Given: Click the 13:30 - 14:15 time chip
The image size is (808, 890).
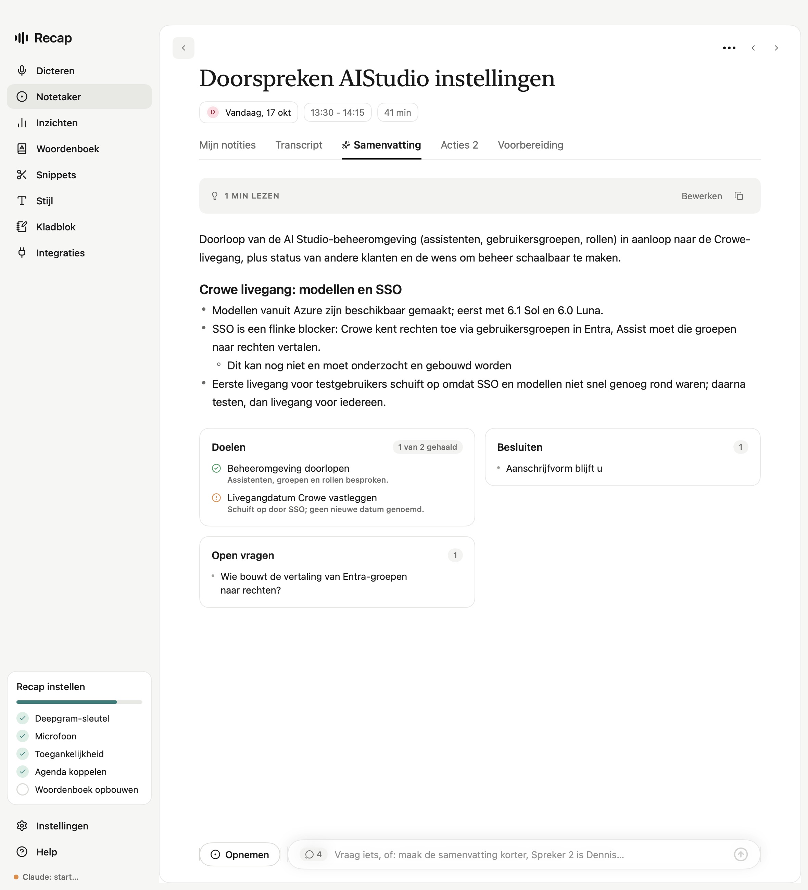Looking at the screenshot, I should [x=337, y=113].
